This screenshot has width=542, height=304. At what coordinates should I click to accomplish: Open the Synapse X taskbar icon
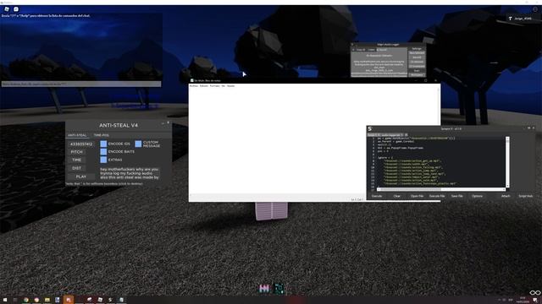[111, 300]
